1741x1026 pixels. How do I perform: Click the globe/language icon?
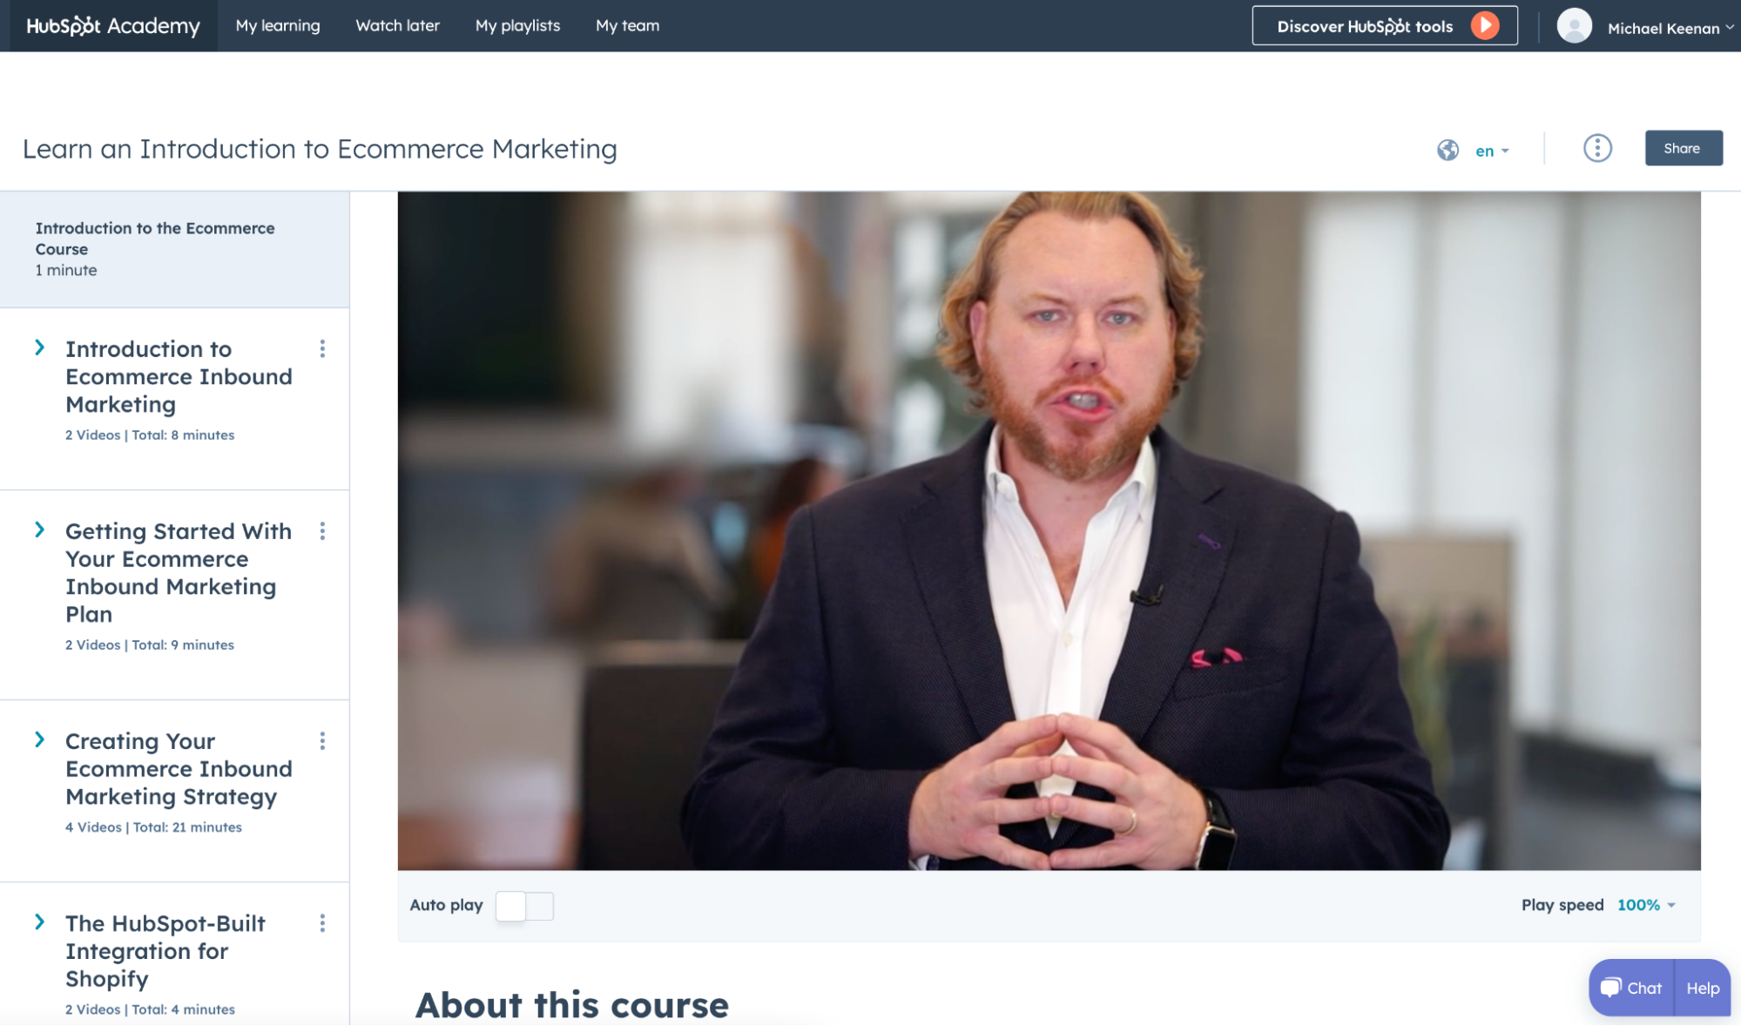(1448, 148)
